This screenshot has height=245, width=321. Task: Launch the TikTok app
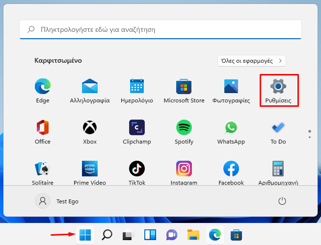[137, 172]
